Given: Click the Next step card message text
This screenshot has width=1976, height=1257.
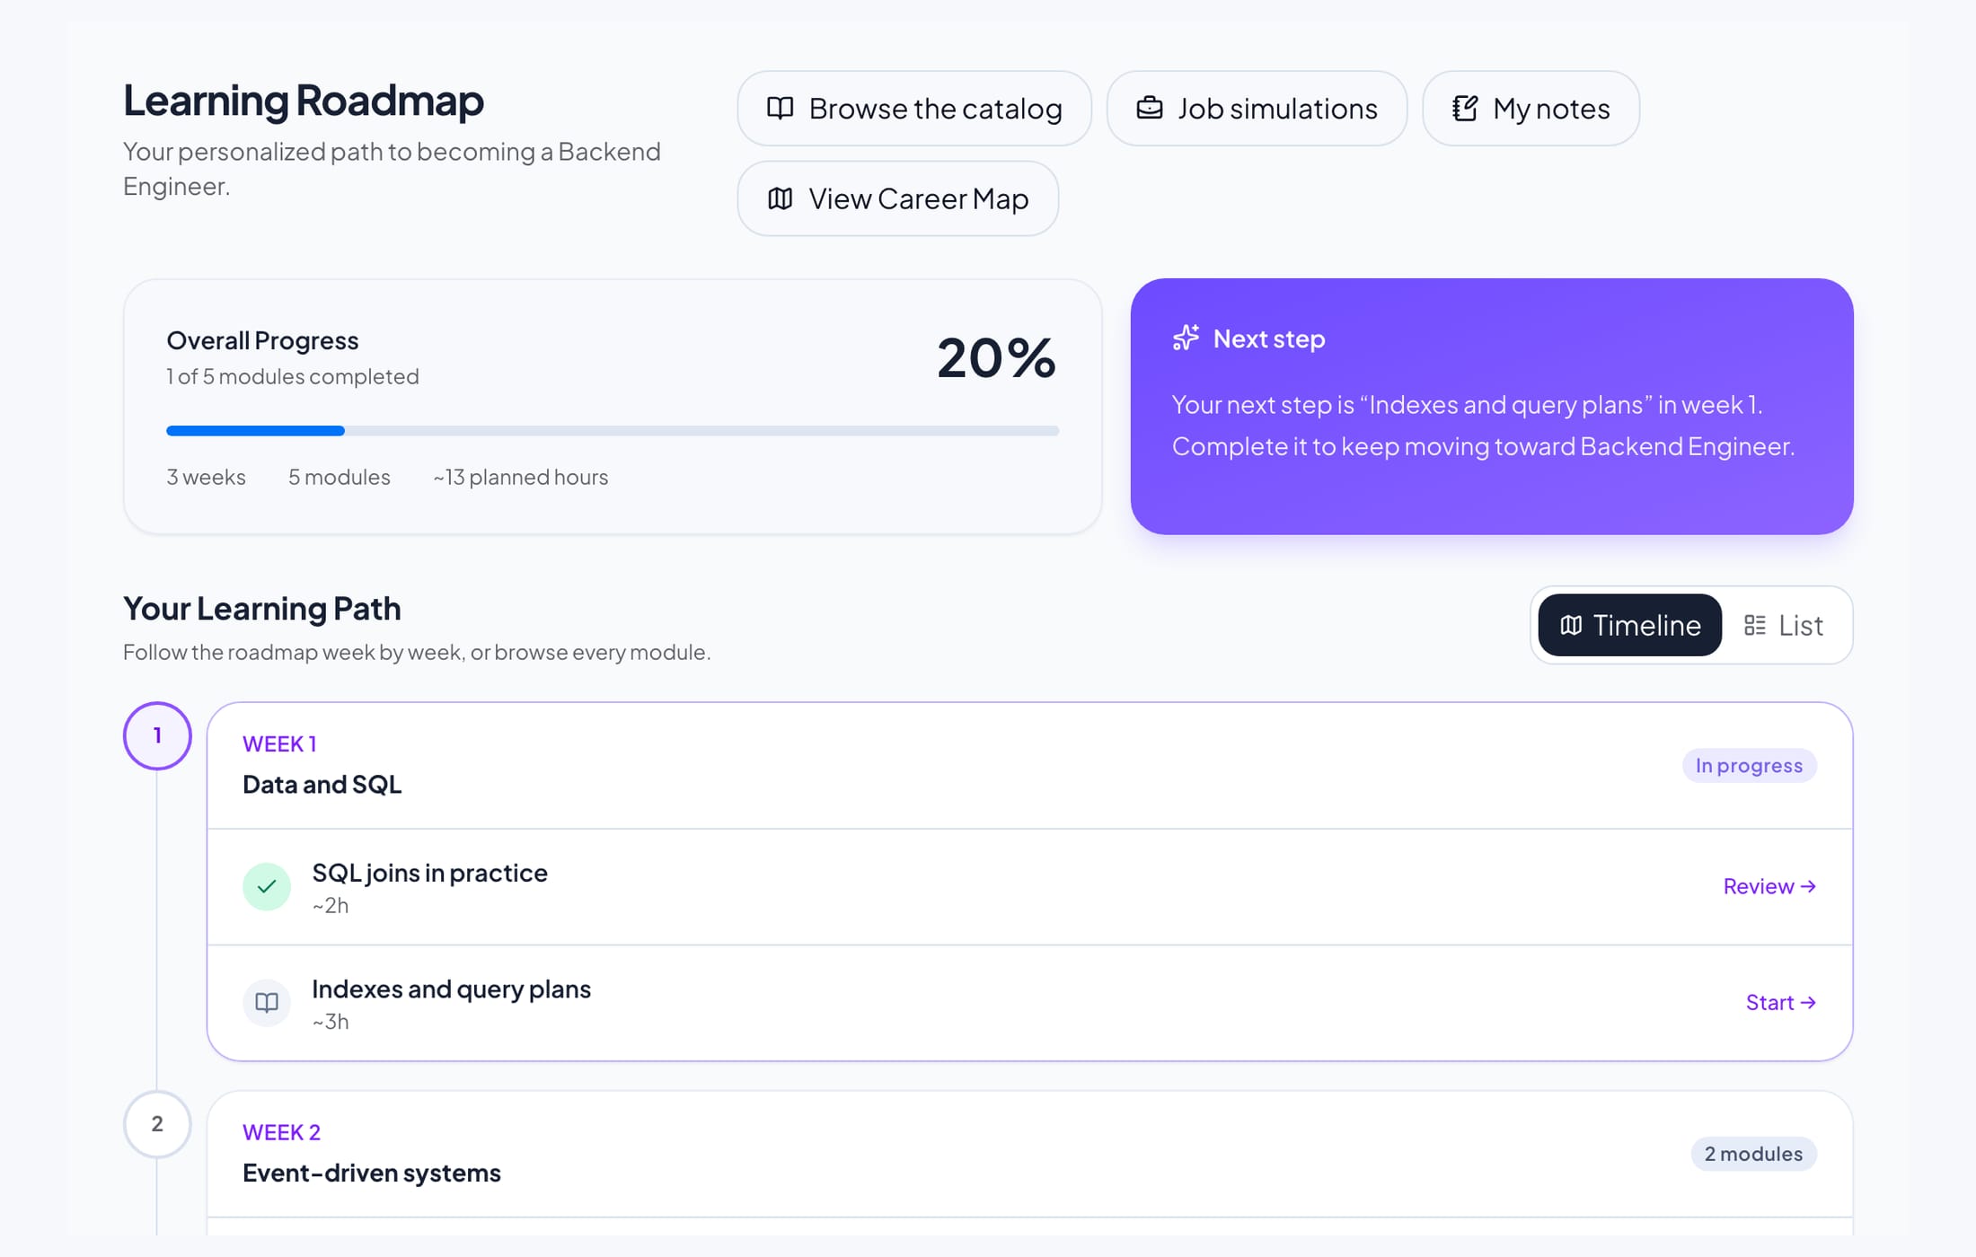Looking at the screenshot, I should [x=1483, y=425].
